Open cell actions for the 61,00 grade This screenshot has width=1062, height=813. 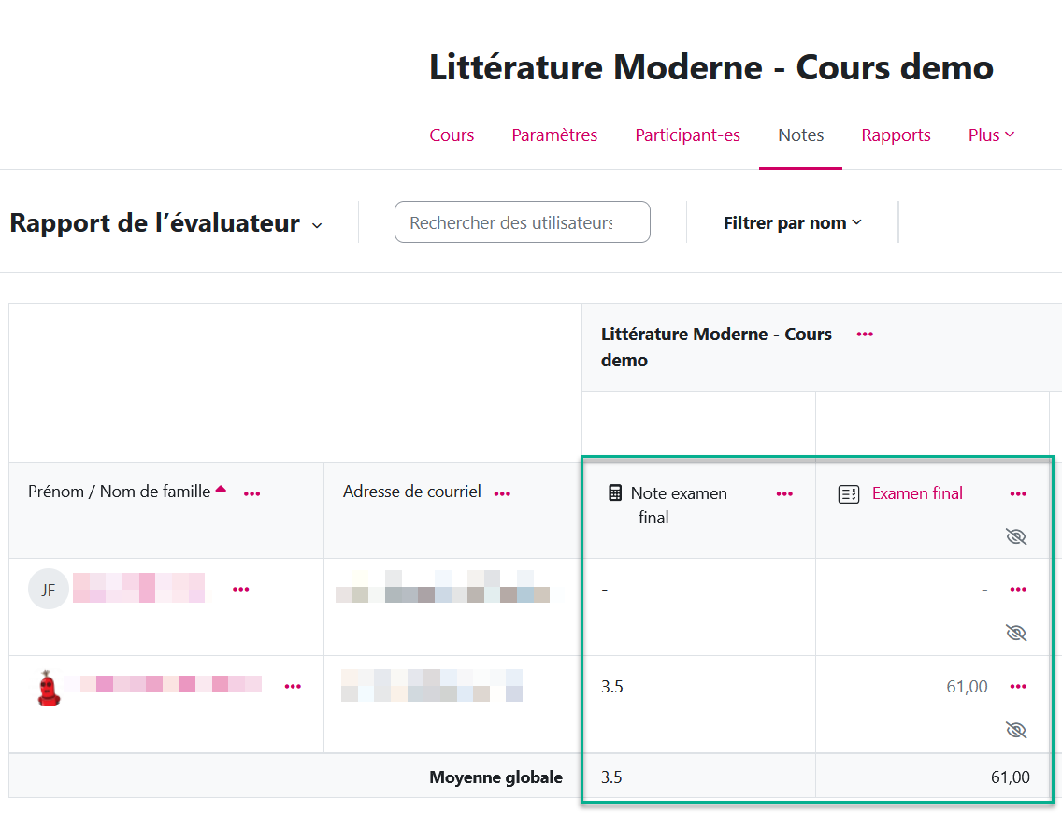point(1018,686)
